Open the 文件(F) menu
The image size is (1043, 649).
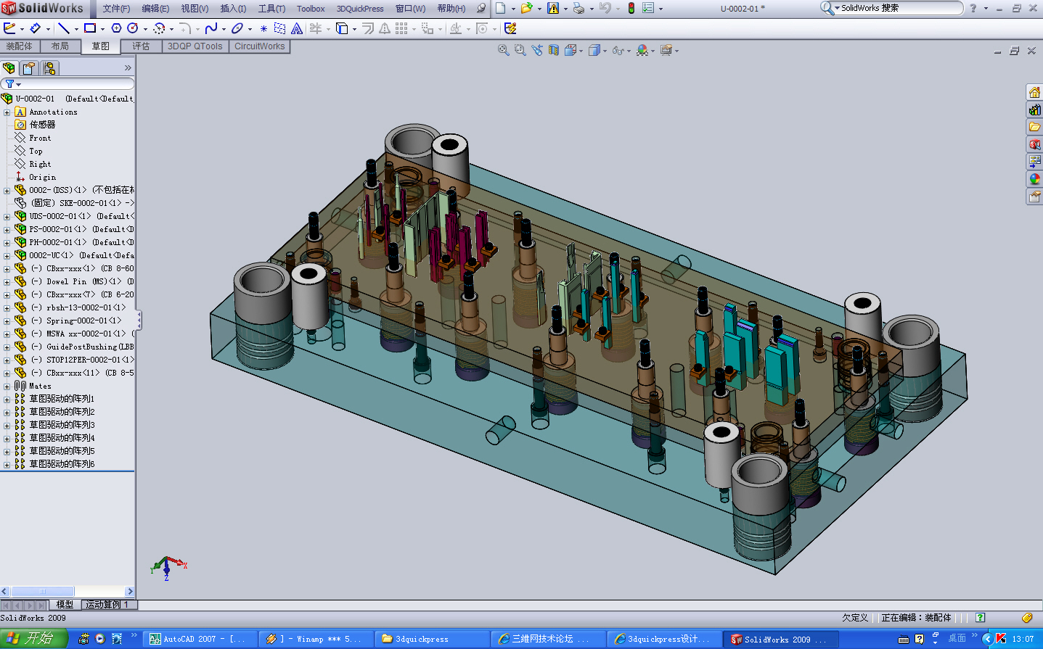(x=116, y=9)
